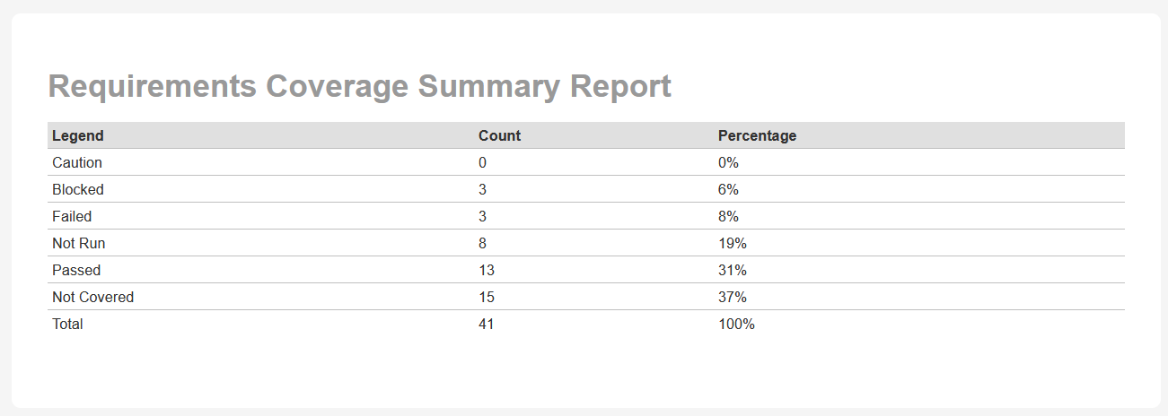Select the Total row label
Screen dimensions: 1168x416
(67, 325)
